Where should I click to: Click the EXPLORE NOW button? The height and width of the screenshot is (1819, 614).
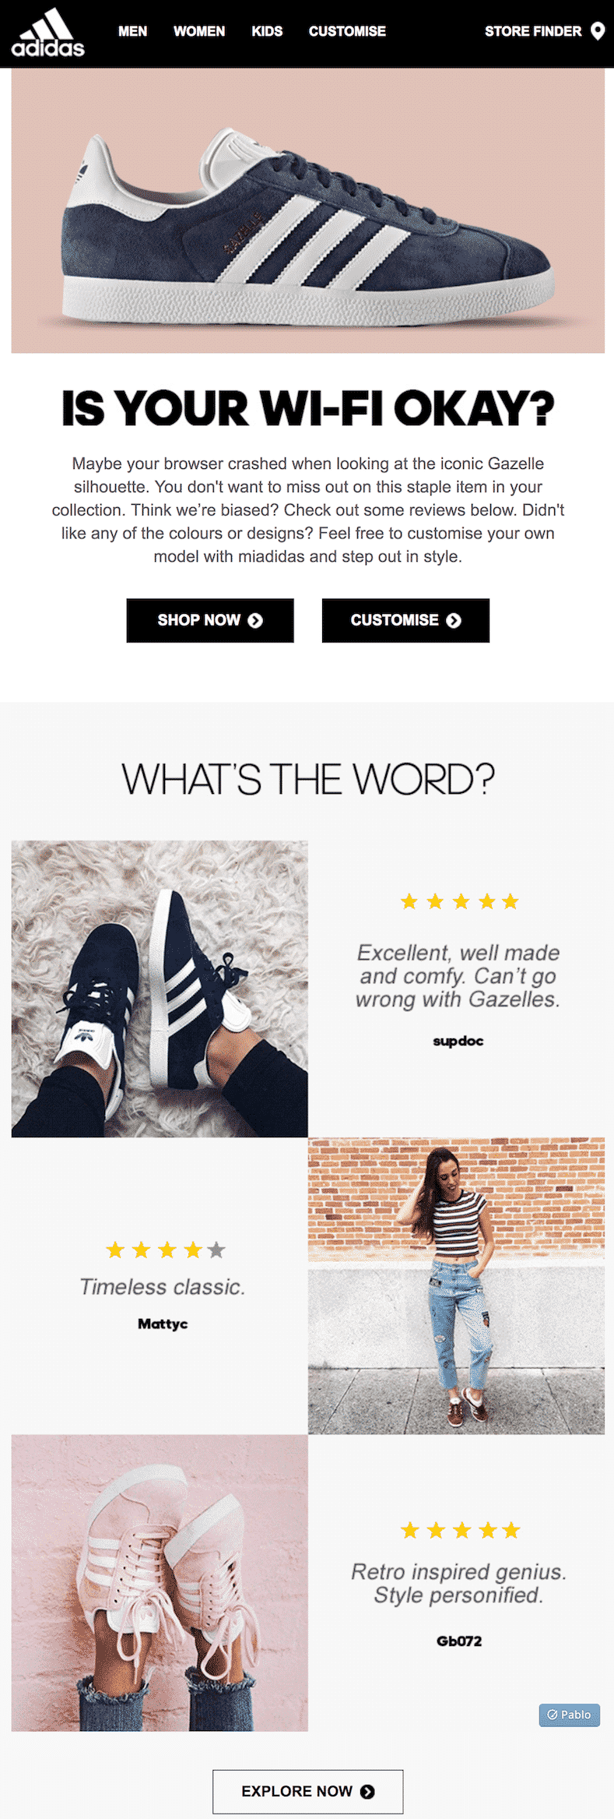(308, 1792)
